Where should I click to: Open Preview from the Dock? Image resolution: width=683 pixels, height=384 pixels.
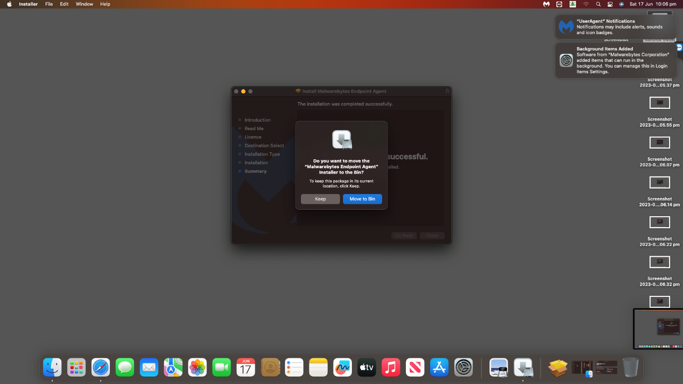(499, 367)
